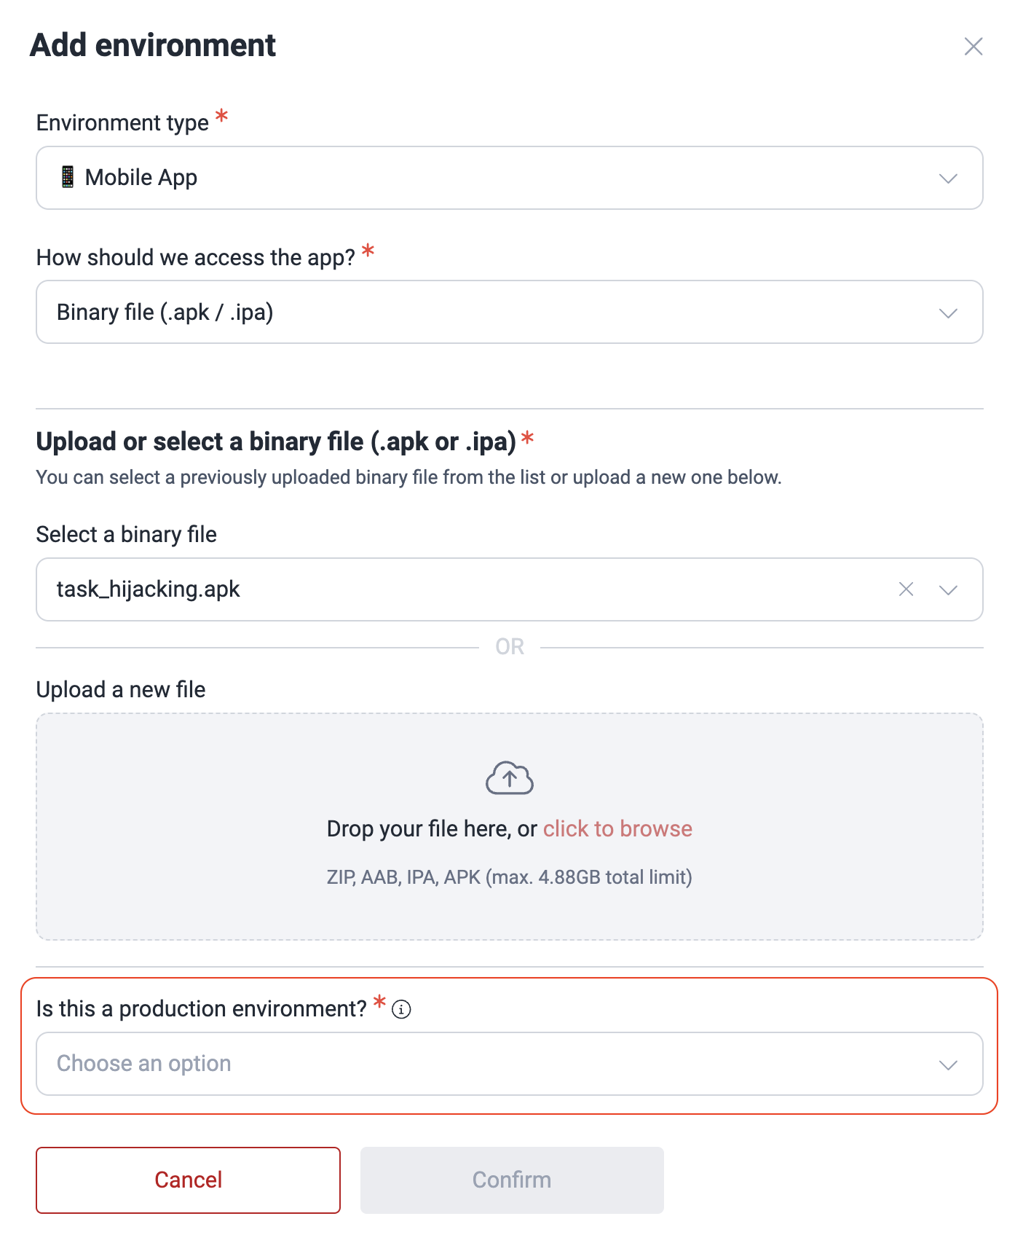Clear the selected task_hijacking.apk file

pos(906,589)
